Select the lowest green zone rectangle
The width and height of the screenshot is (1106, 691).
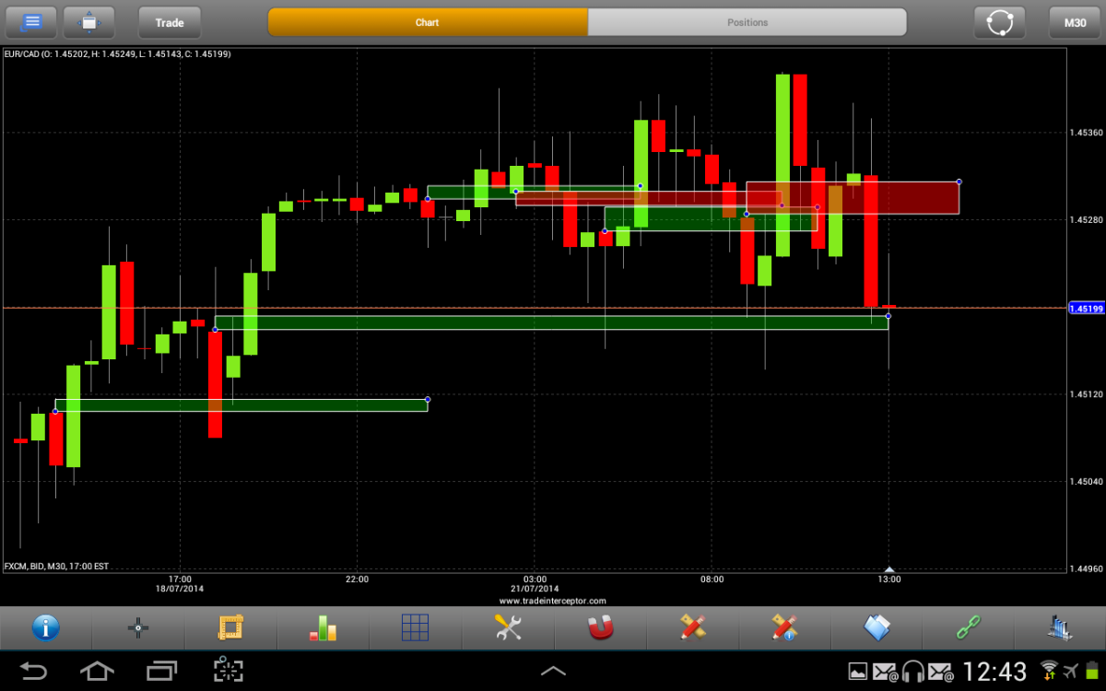241,404
